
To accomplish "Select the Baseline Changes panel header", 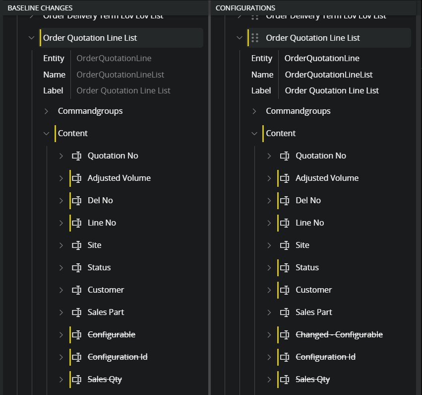I will pyautogui.click(x=40, y=8).
